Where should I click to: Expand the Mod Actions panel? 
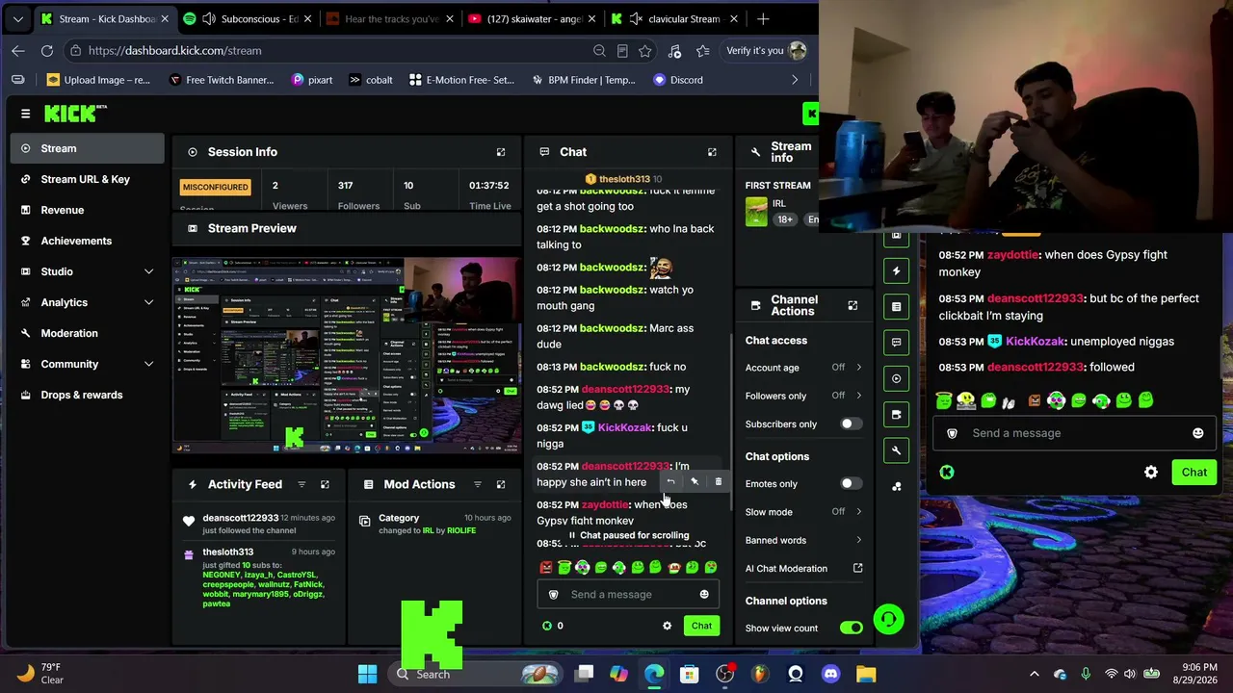[501, 484]
